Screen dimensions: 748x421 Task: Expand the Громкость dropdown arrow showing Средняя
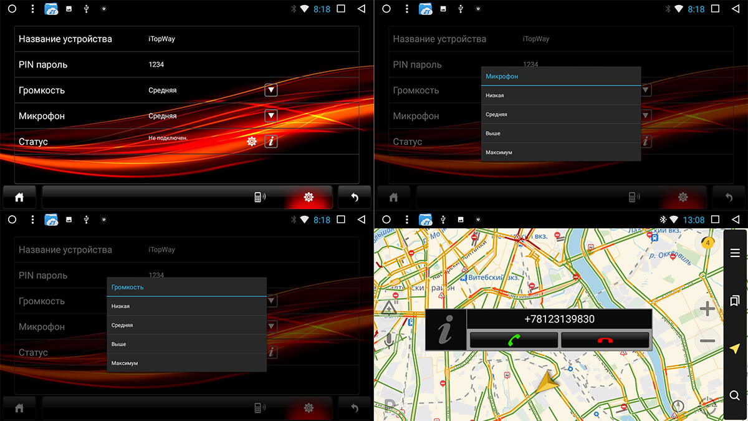[x=271, y=90]
